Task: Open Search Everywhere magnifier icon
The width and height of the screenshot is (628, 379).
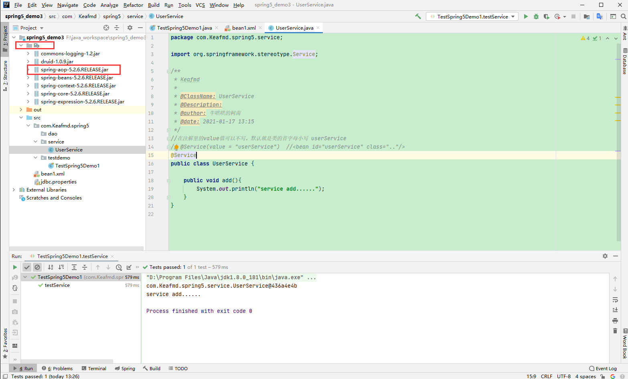Action: click(x=623, y=16)
